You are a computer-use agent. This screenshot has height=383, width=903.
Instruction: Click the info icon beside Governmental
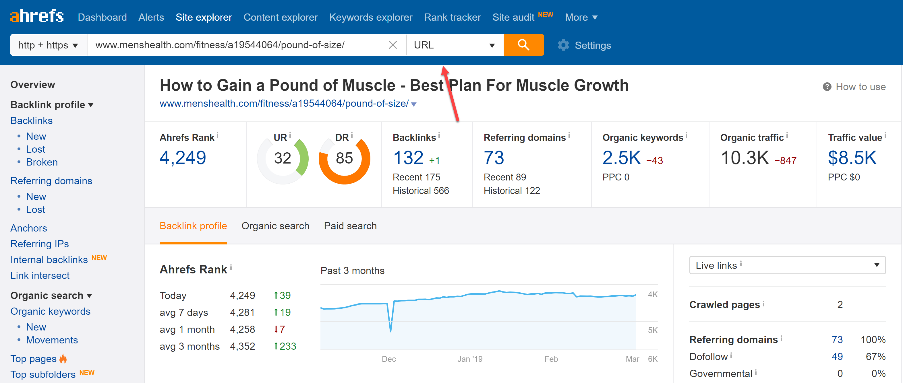pyautogui.click(x=755, y=372)
